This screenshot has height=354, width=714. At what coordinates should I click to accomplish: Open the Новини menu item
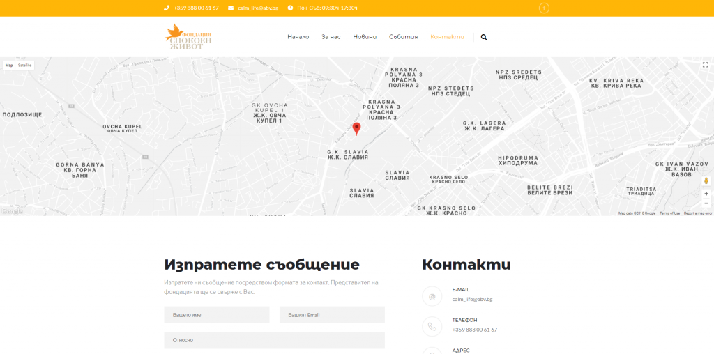(x=365, y=37)
